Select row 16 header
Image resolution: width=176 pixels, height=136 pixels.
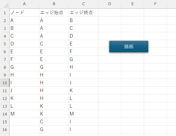click(x=5, y=130)
